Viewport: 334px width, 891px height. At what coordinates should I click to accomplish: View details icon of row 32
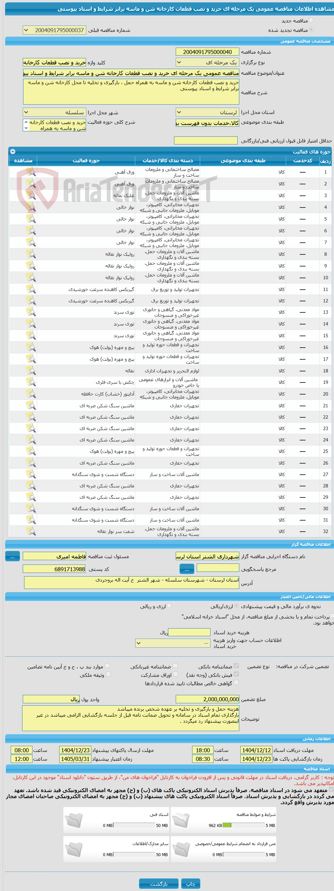[x=31, y=532]
